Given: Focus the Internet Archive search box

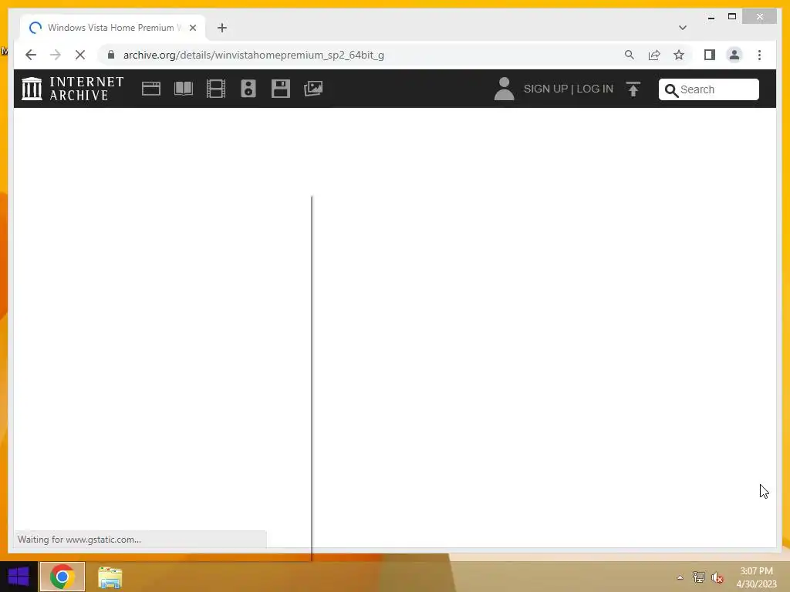Looking at the screenshot, I should [x=709, y=89].
